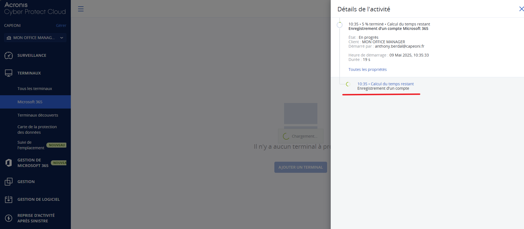Open Suivi de l'emplacement
The width and height of the screenshot is (524, 229).
(x=31, y=145)
